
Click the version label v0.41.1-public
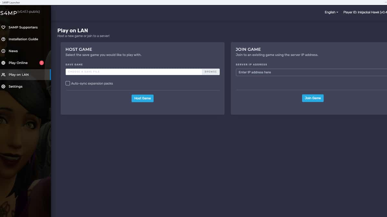(29, 12)
